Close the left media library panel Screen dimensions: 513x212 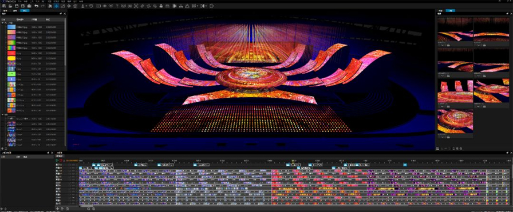click(65, 14)
